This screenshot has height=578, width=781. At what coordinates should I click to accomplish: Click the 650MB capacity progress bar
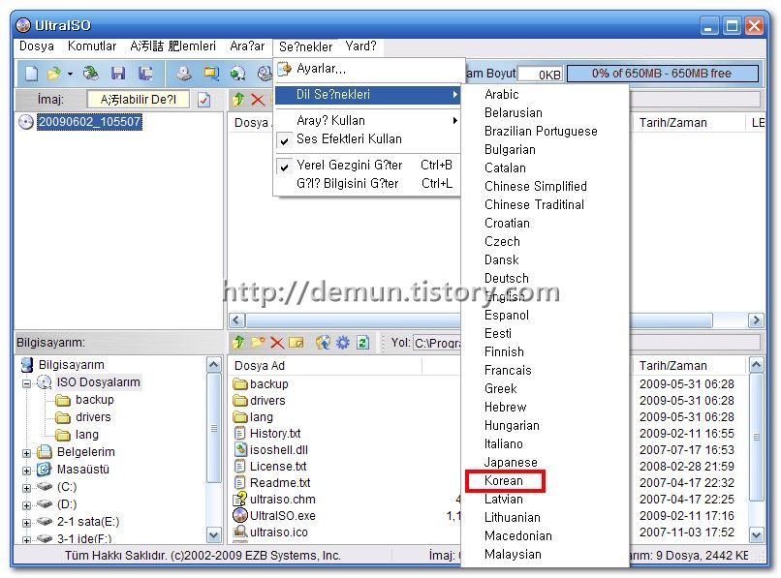tap(662, 74)
